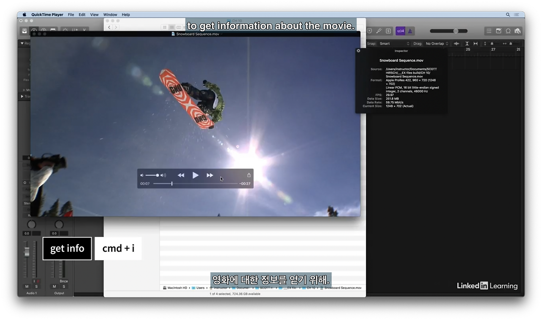The width and height of the screenshot is (542, 320).
Task: Solo the Output channel strip
Action: tap(63, 287)
